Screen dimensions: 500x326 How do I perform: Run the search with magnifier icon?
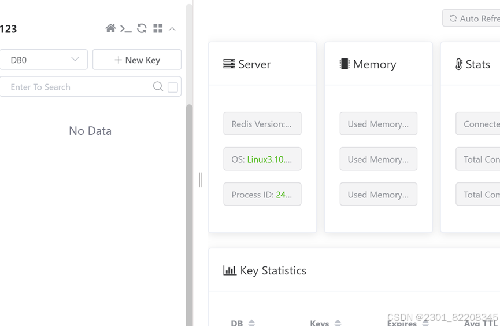tap(158, 86)
